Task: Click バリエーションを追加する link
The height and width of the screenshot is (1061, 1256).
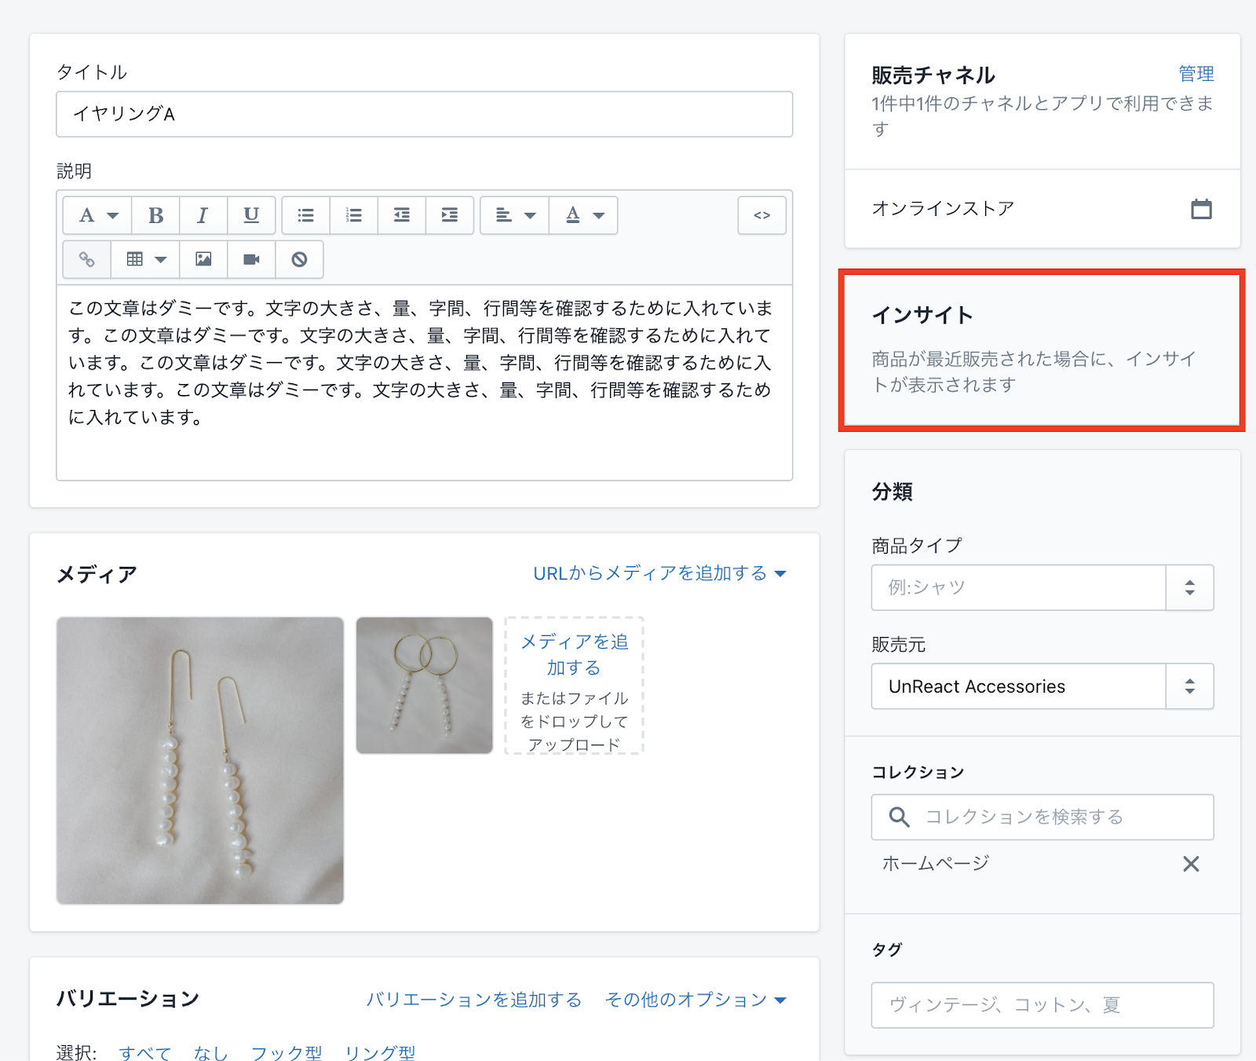Action: pyautogui.click(x=473, y=999)
